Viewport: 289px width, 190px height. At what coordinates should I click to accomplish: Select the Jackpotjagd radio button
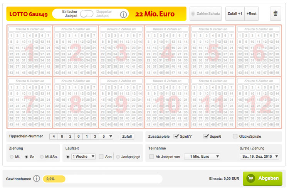pyautogui.click(x=118, y=157)
